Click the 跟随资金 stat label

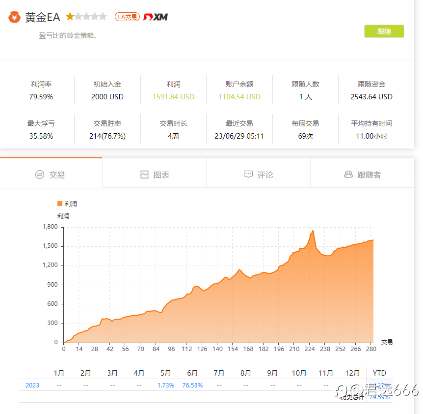click(371, 84)
